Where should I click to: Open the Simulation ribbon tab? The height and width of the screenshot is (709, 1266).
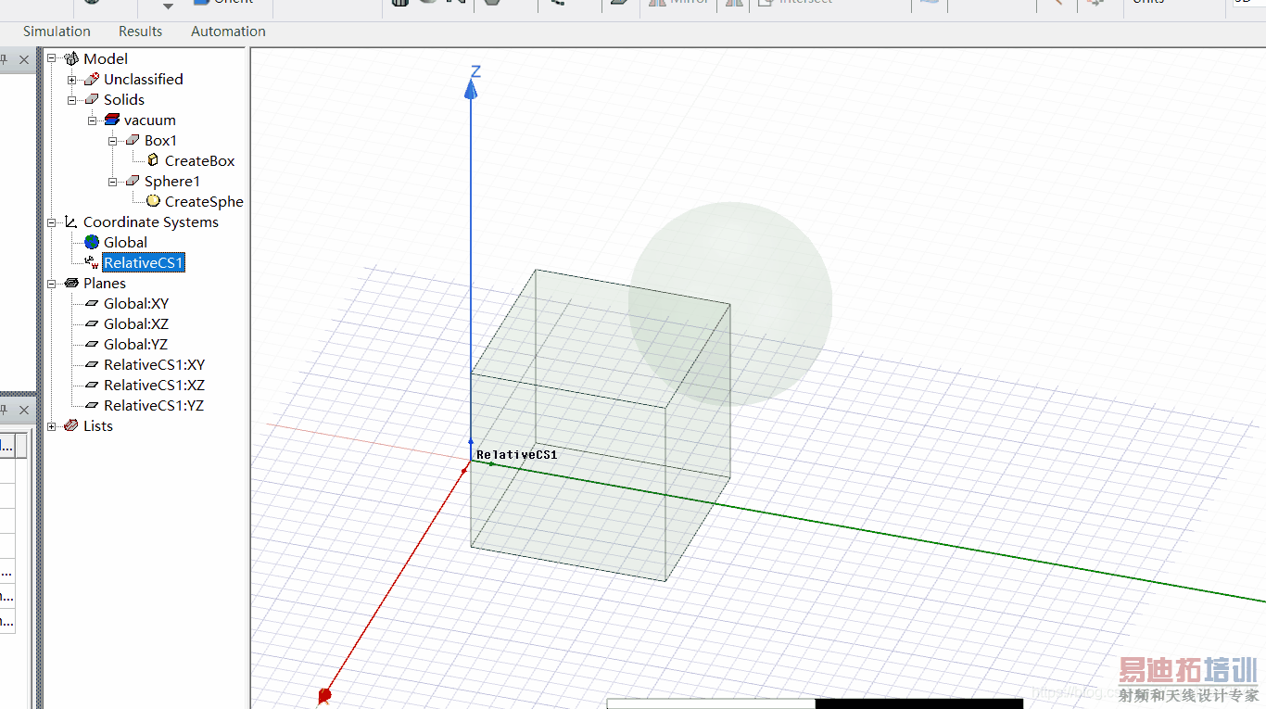coord(57,32)
